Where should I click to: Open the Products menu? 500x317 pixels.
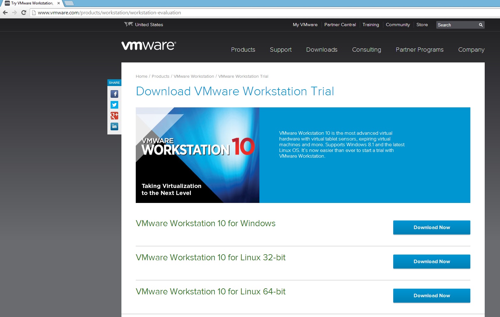click(x=243, y=50)
